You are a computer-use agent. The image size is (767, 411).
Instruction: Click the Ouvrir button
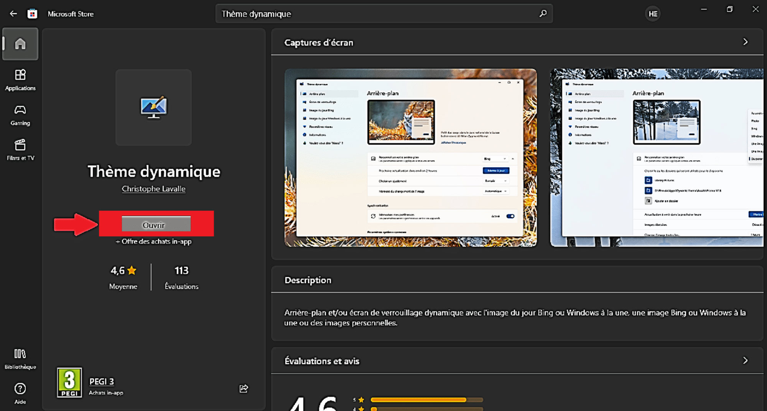tap(156, 224)
